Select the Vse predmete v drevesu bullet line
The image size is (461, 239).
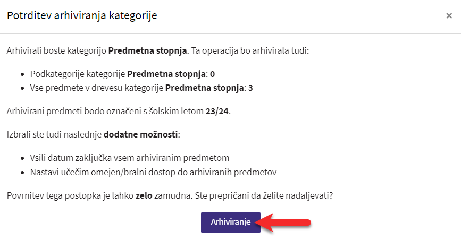141,88
